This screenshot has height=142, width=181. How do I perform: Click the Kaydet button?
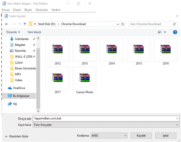coord(141,136)
